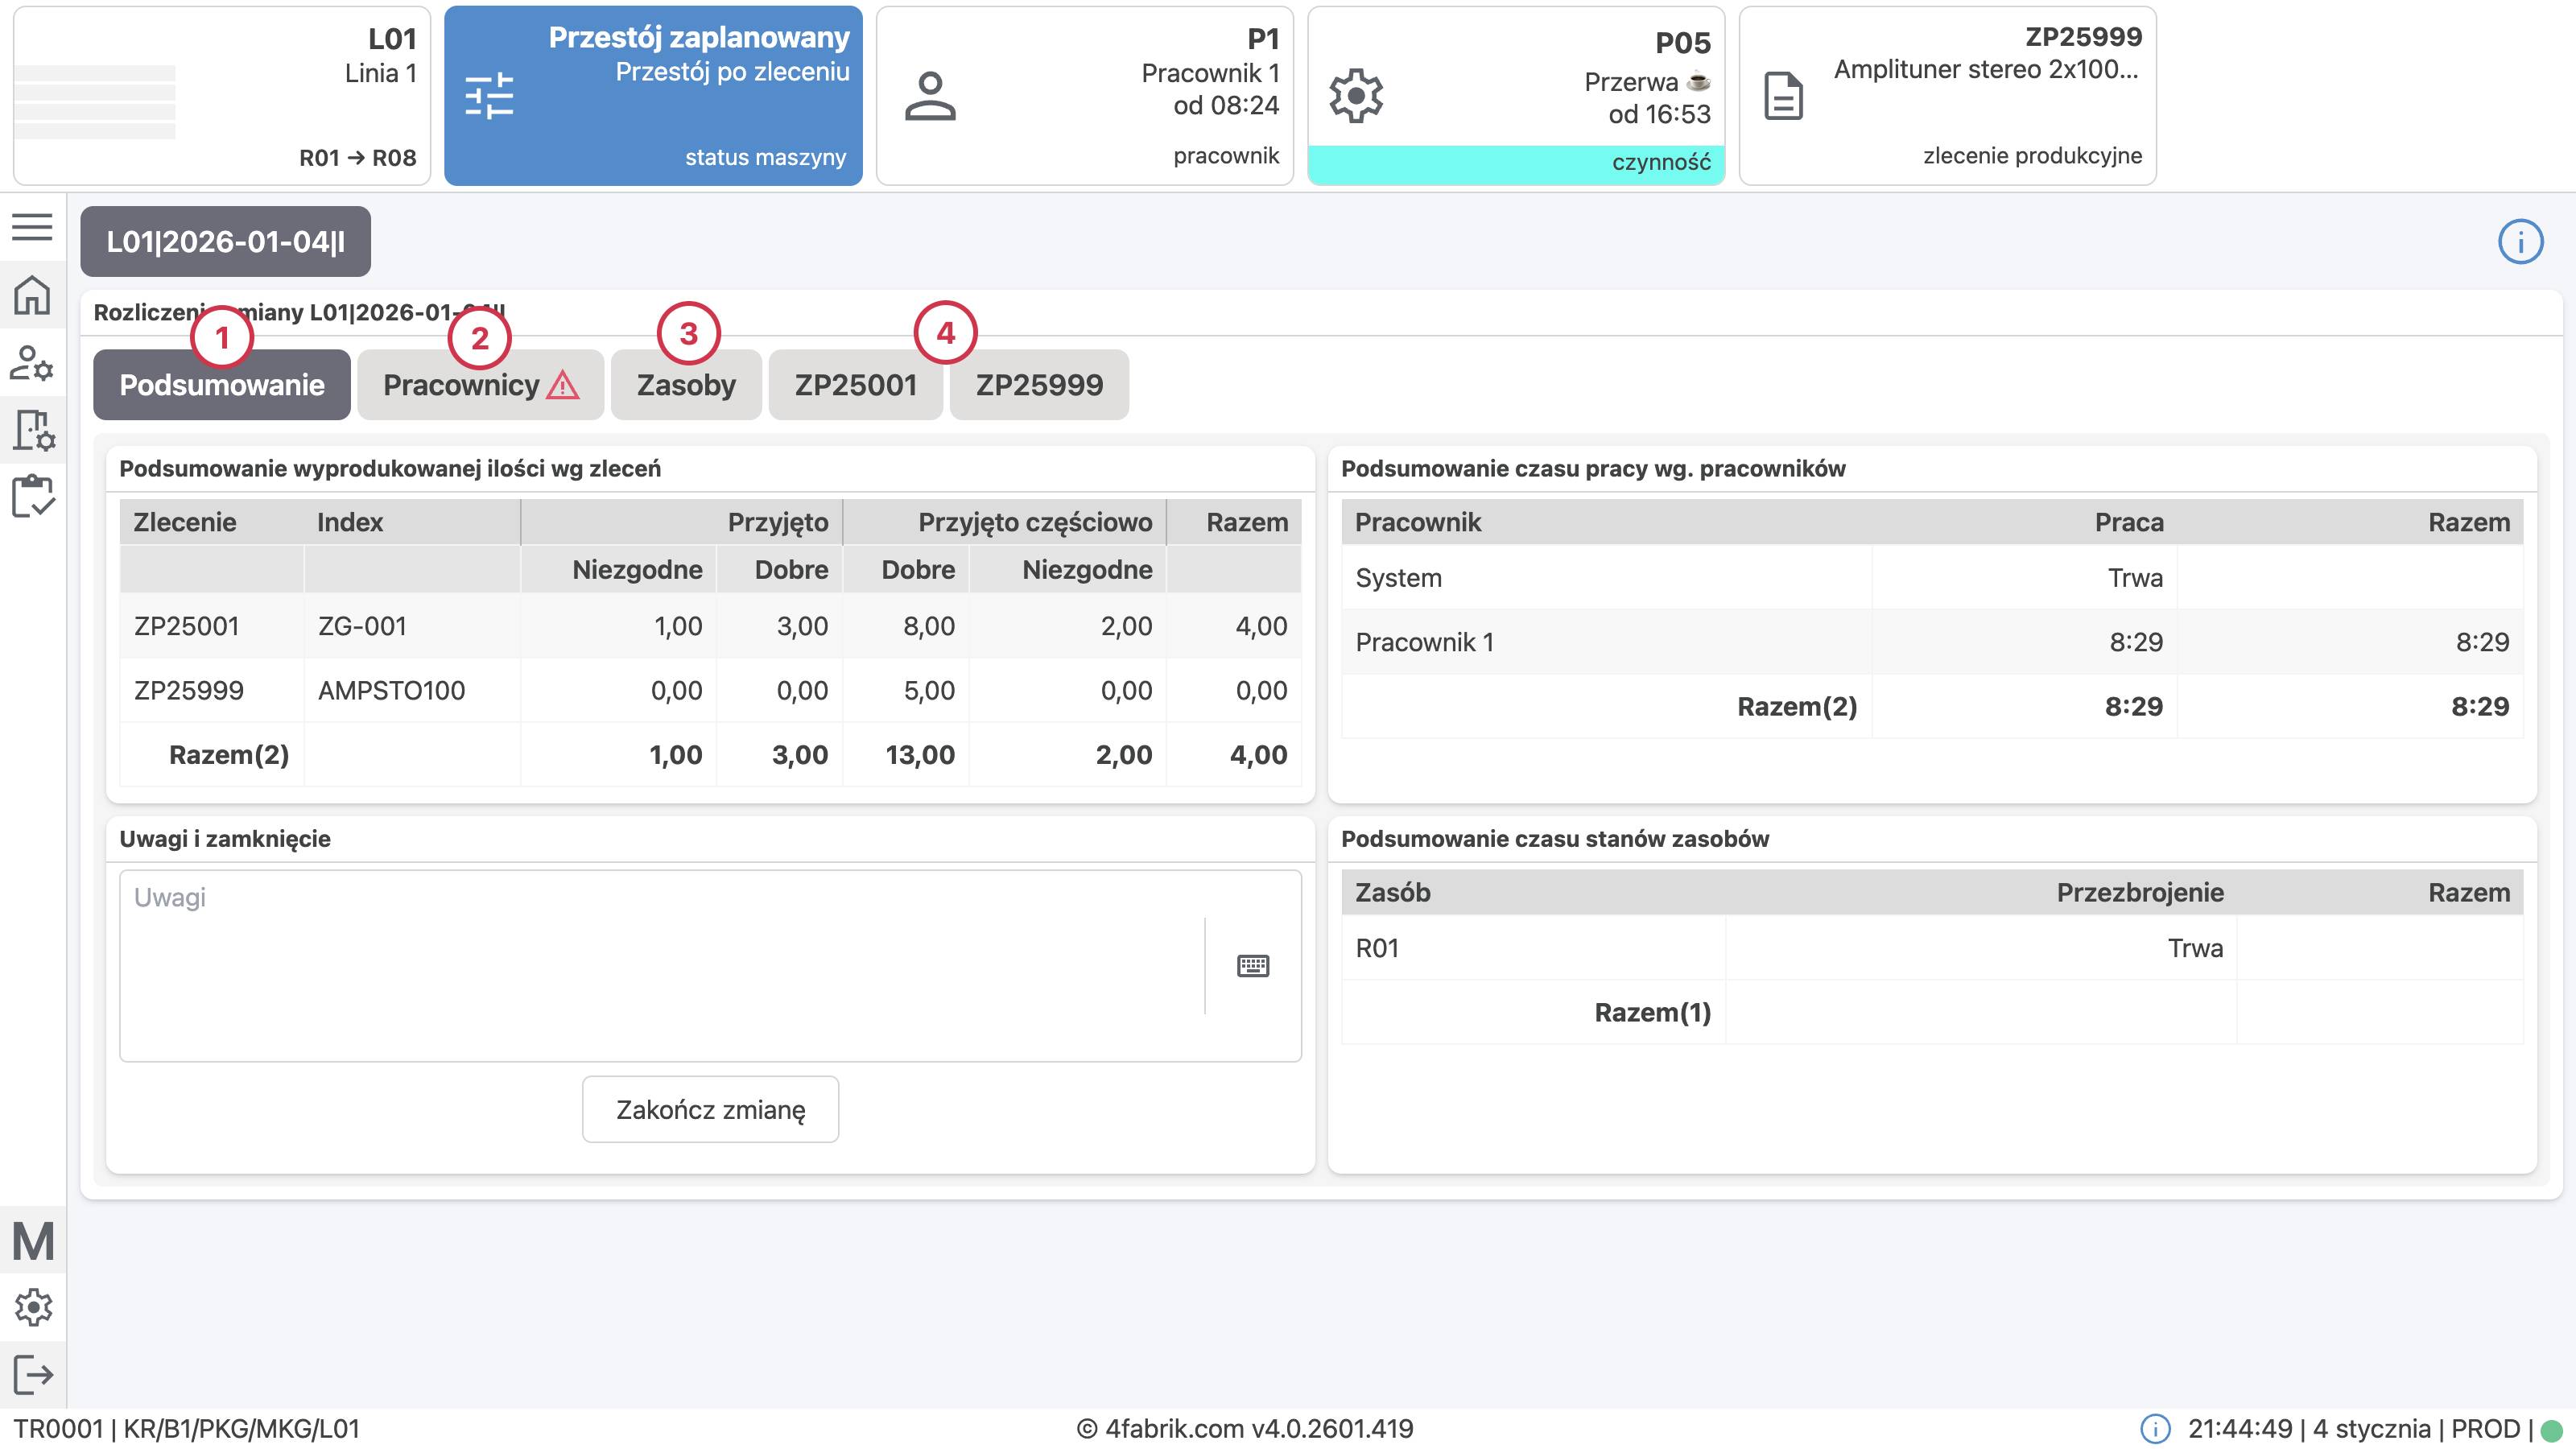Screen dimensions: 2576x1449
Task: Open the ZP25001 order tab
Action: point(855,385)
